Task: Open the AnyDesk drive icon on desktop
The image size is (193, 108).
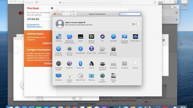Action: 184,5
